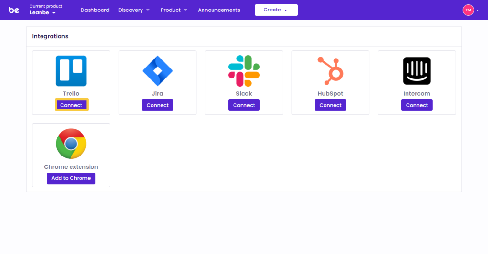Viewport: 488px width, 254px height.
Task: Connect the Jira integration
Action: [157, 105]
